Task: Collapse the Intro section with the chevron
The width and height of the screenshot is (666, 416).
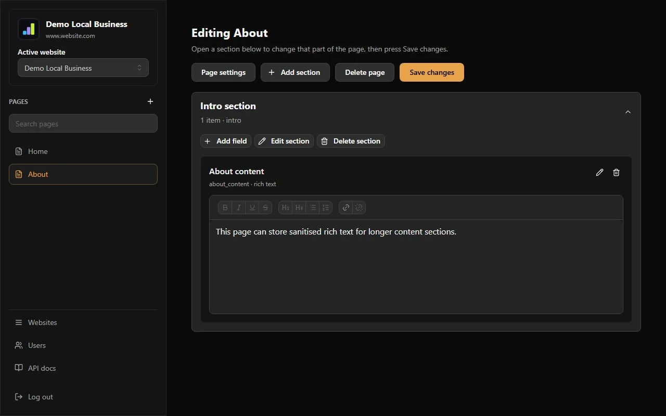Action: [x=628, y=112]
